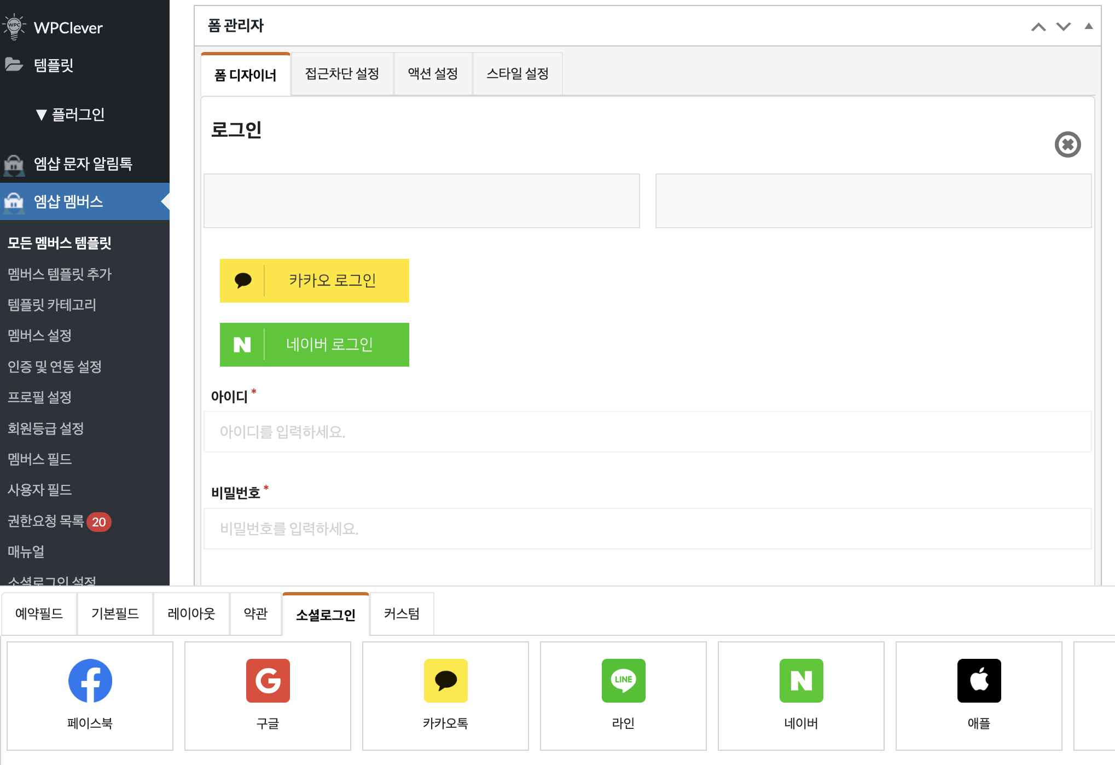This screenshot has height=765, width=1115.
Task: Move the 폼 관리자 panel down
Action: click(x=1064, y=26)
